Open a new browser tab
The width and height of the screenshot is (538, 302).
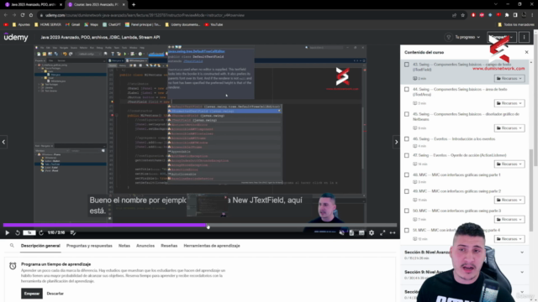[x=134, y=5]
